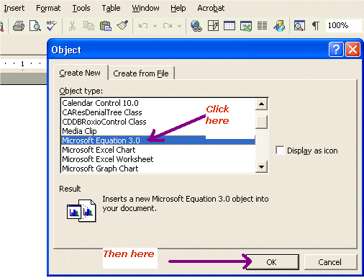Click the object list scroll down arrow
Viewport: 364px width, 278px height.
click(x=261, y=166)
